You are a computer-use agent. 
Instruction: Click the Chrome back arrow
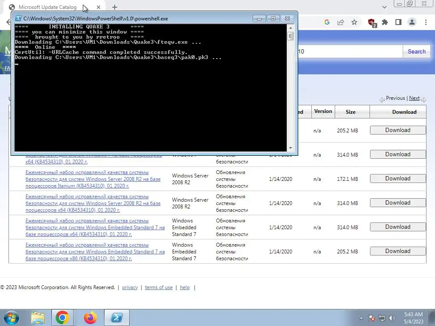click(8, 22)
